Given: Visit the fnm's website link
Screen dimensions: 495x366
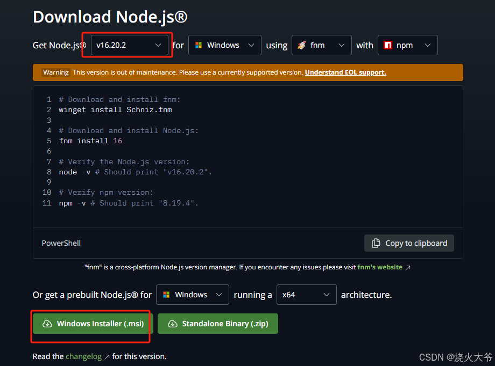Looking at the screenshot, I should click(x=380, y=267).
